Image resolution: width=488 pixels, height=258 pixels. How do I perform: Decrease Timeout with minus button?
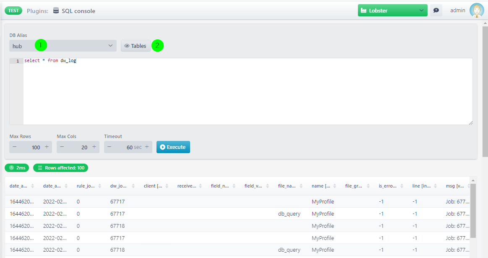[109, 147]
